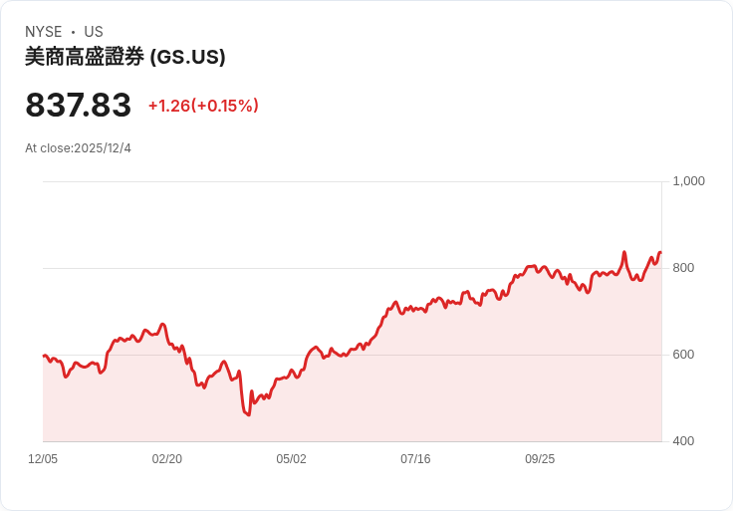
Task: Click the 600 y-axis label
Action: pyautogui.click(x=684, y=355)
